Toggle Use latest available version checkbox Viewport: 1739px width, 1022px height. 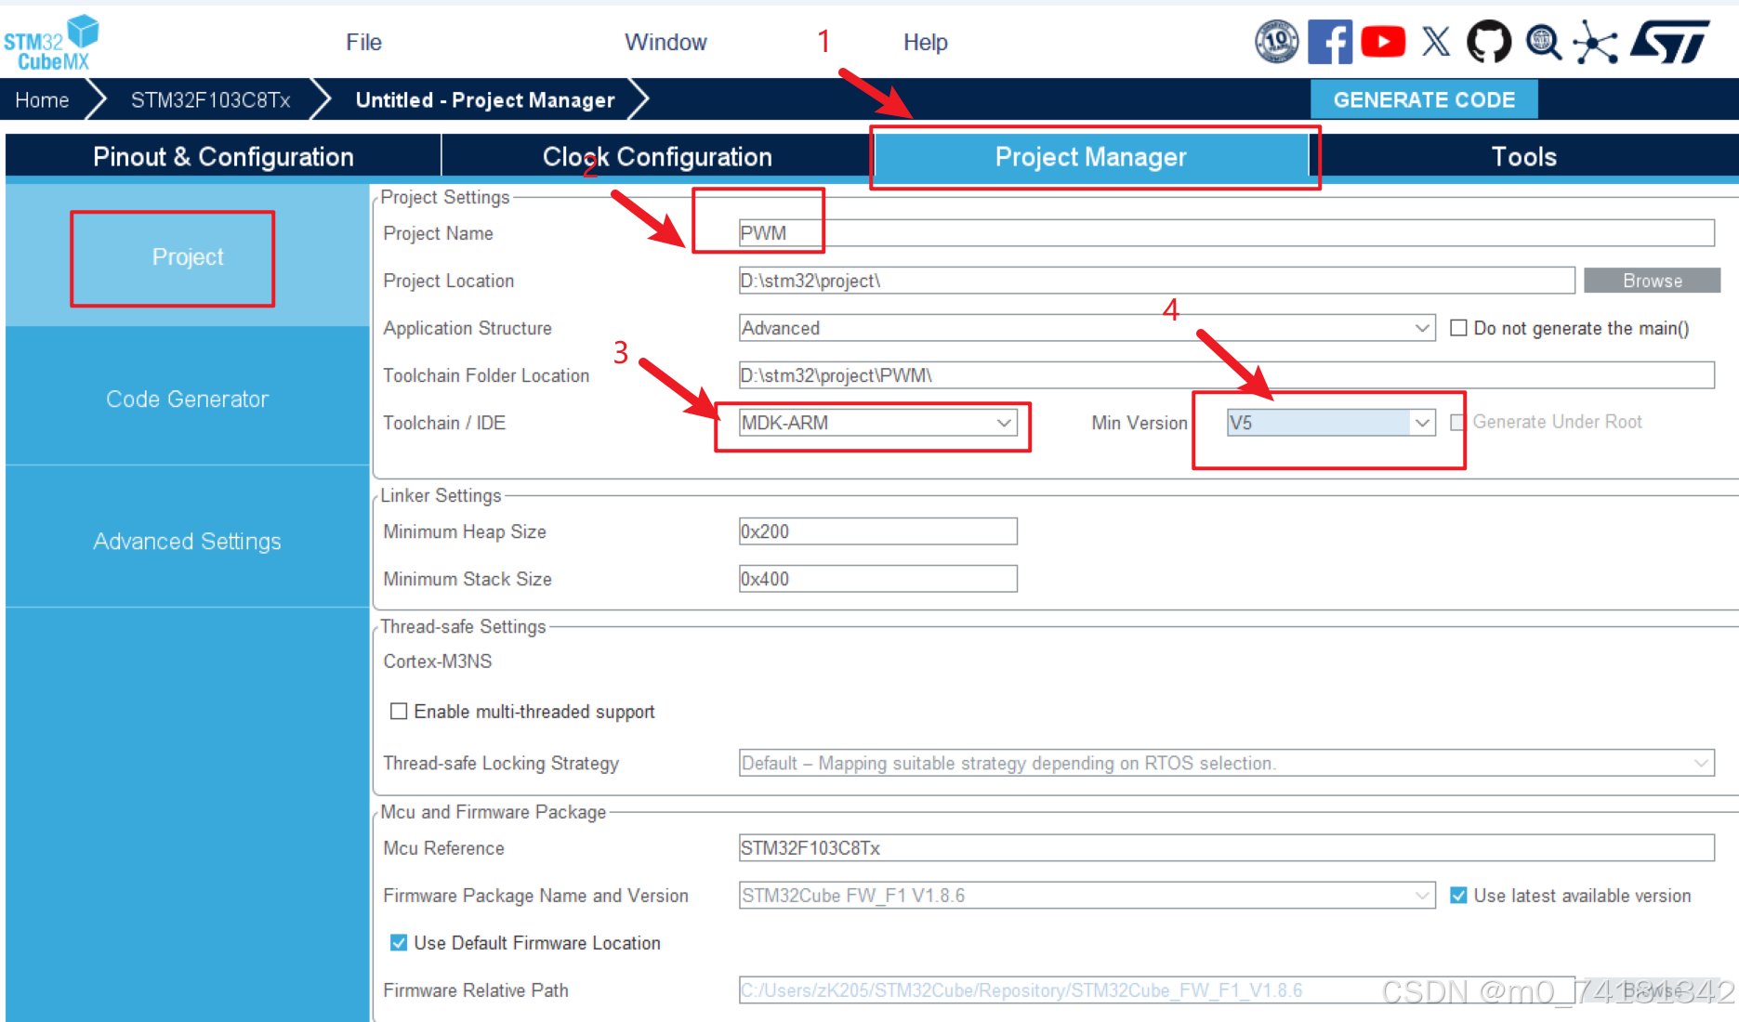[1458, 896]
